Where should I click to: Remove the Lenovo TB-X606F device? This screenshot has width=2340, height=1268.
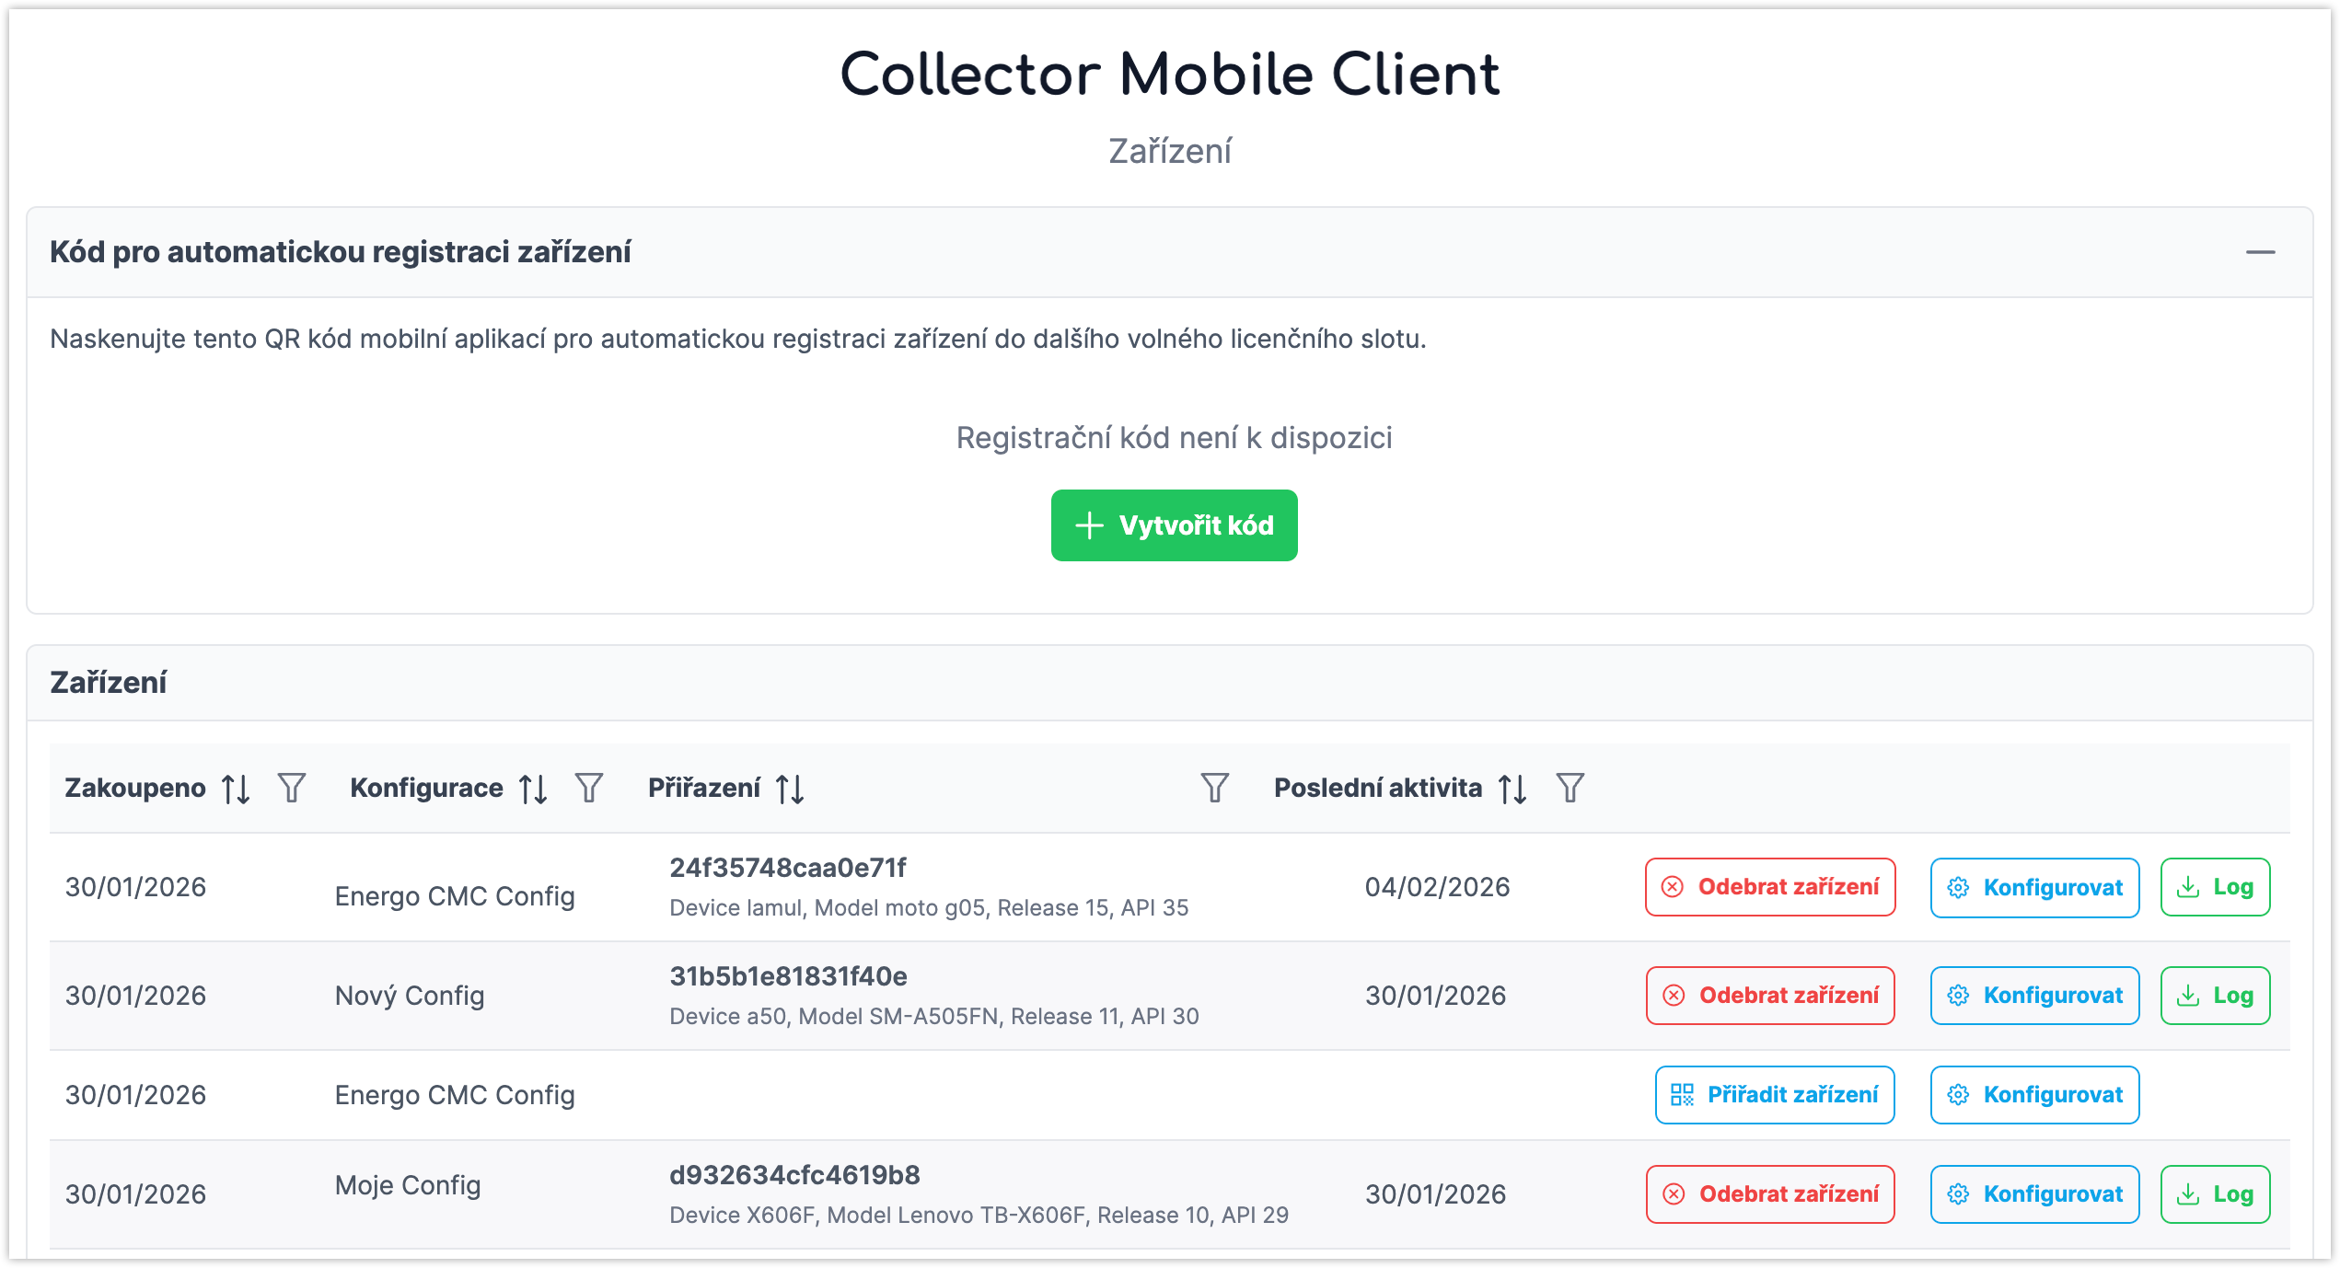click(1770, 1194)
